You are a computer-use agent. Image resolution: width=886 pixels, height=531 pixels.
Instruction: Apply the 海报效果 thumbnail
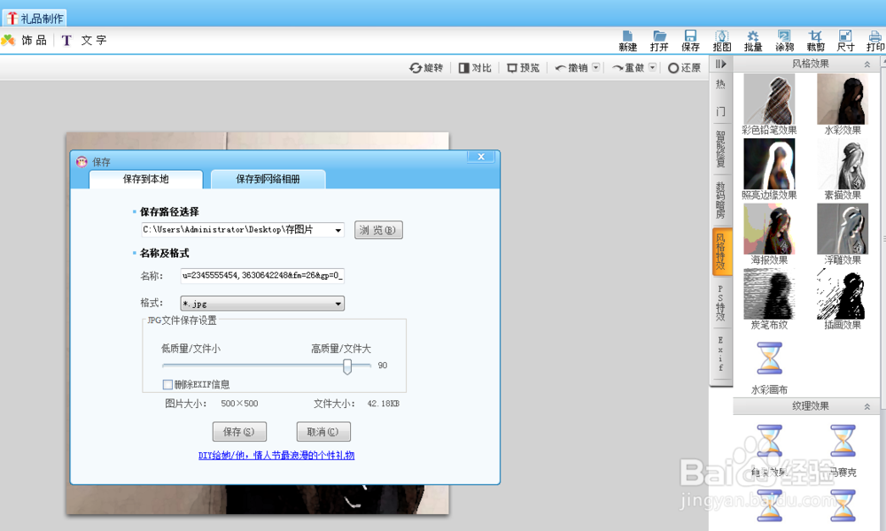(x=769, y=229)
